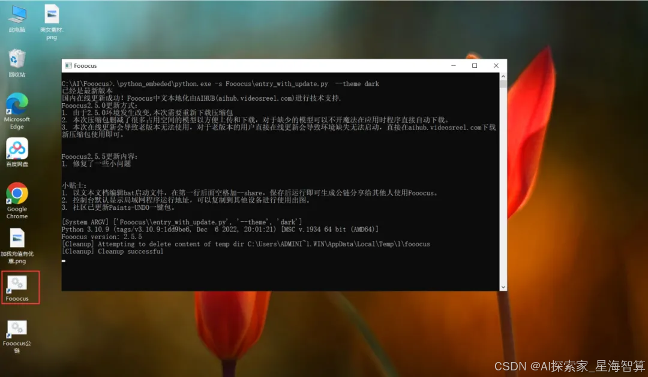Click the line 'Fooocus version: 2.5.5'
This screenshot has height=377, width=648.
(x=101, y=237)
